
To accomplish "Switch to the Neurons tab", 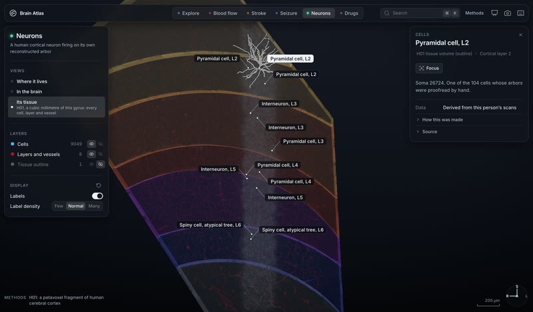I will pyautogui.click(x=318, y=13).
